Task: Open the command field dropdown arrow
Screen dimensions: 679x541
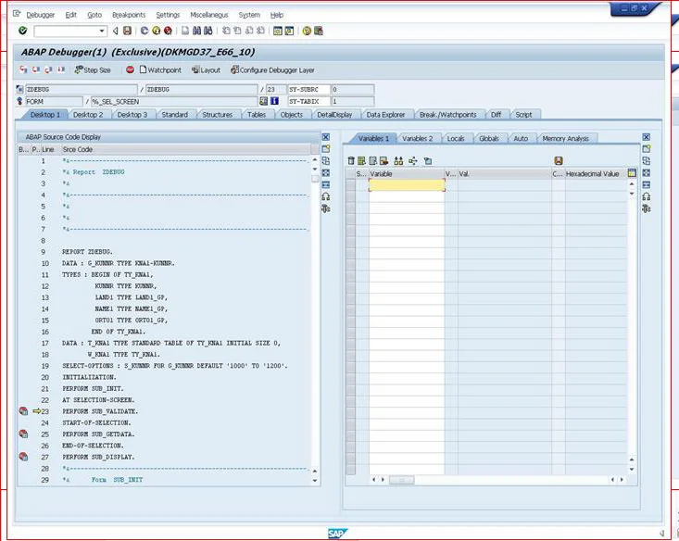Action: pos(102,31)
